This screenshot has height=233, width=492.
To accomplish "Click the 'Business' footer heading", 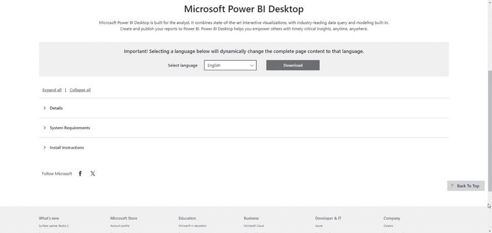I will 251,218.
